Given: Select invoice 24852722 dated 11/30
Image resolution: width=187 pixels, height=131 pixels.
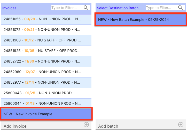Looking at the screenshot, I should tap(46, 62).
